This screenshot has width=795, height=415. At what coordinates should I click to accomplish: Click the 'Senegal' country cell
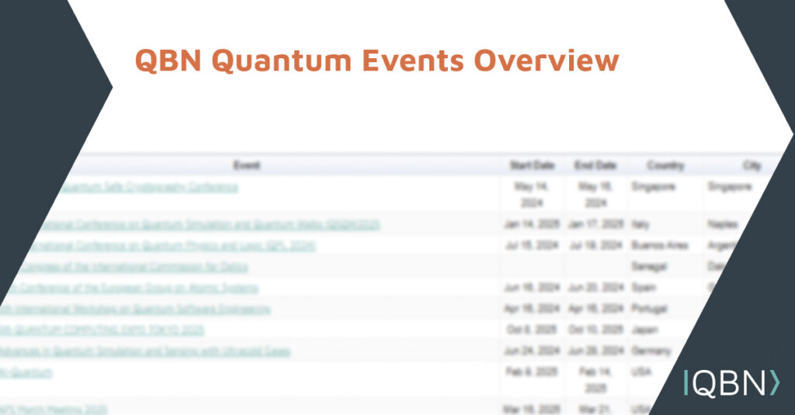pos(649,267)
